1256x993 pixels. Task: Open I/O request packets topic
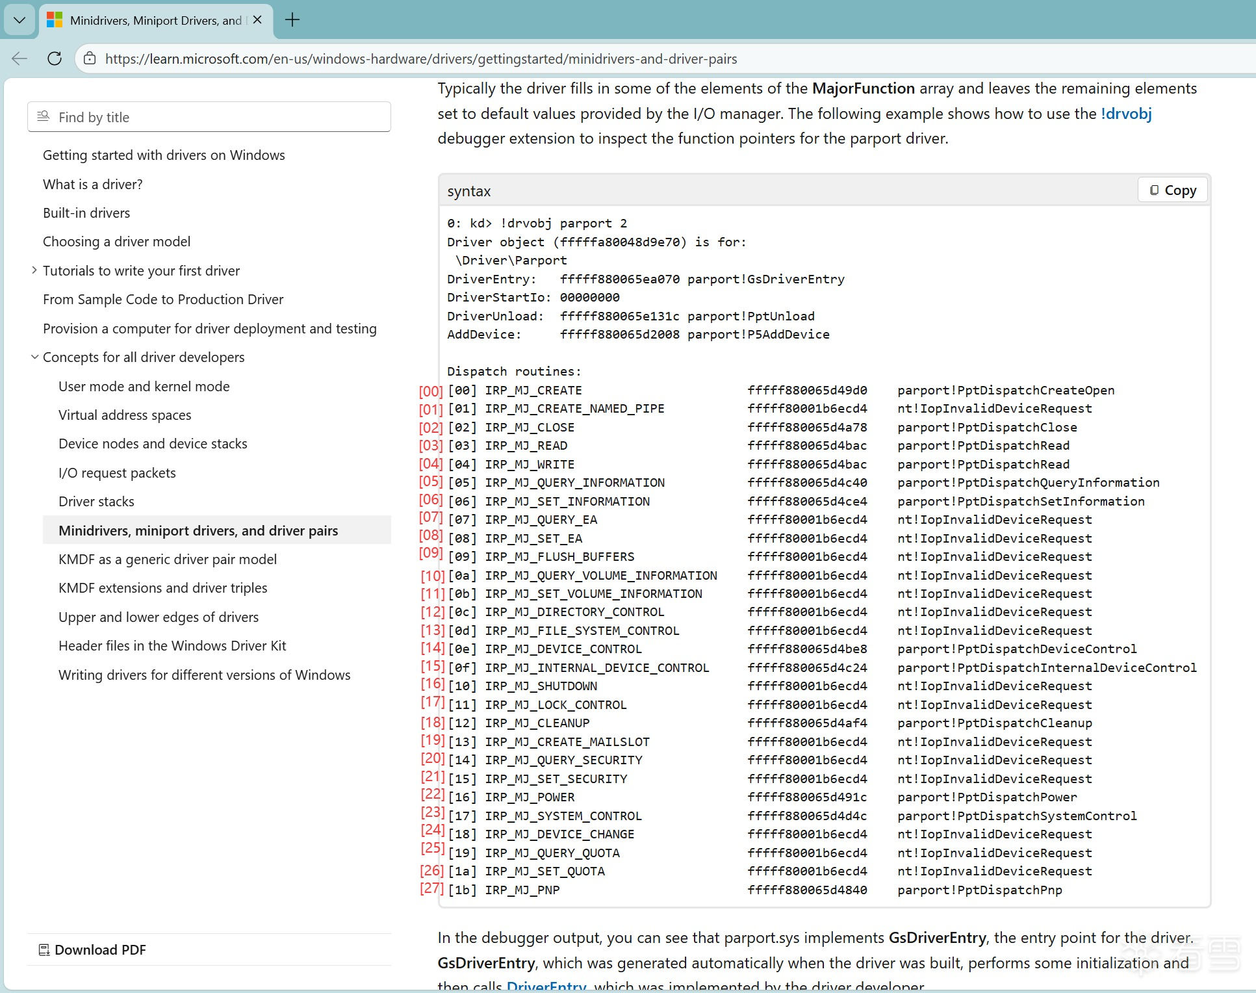tap(117, 473)
